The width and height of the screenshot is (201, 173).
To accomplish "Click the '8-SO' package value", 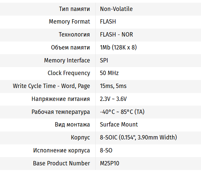I will tap(106, 150).
